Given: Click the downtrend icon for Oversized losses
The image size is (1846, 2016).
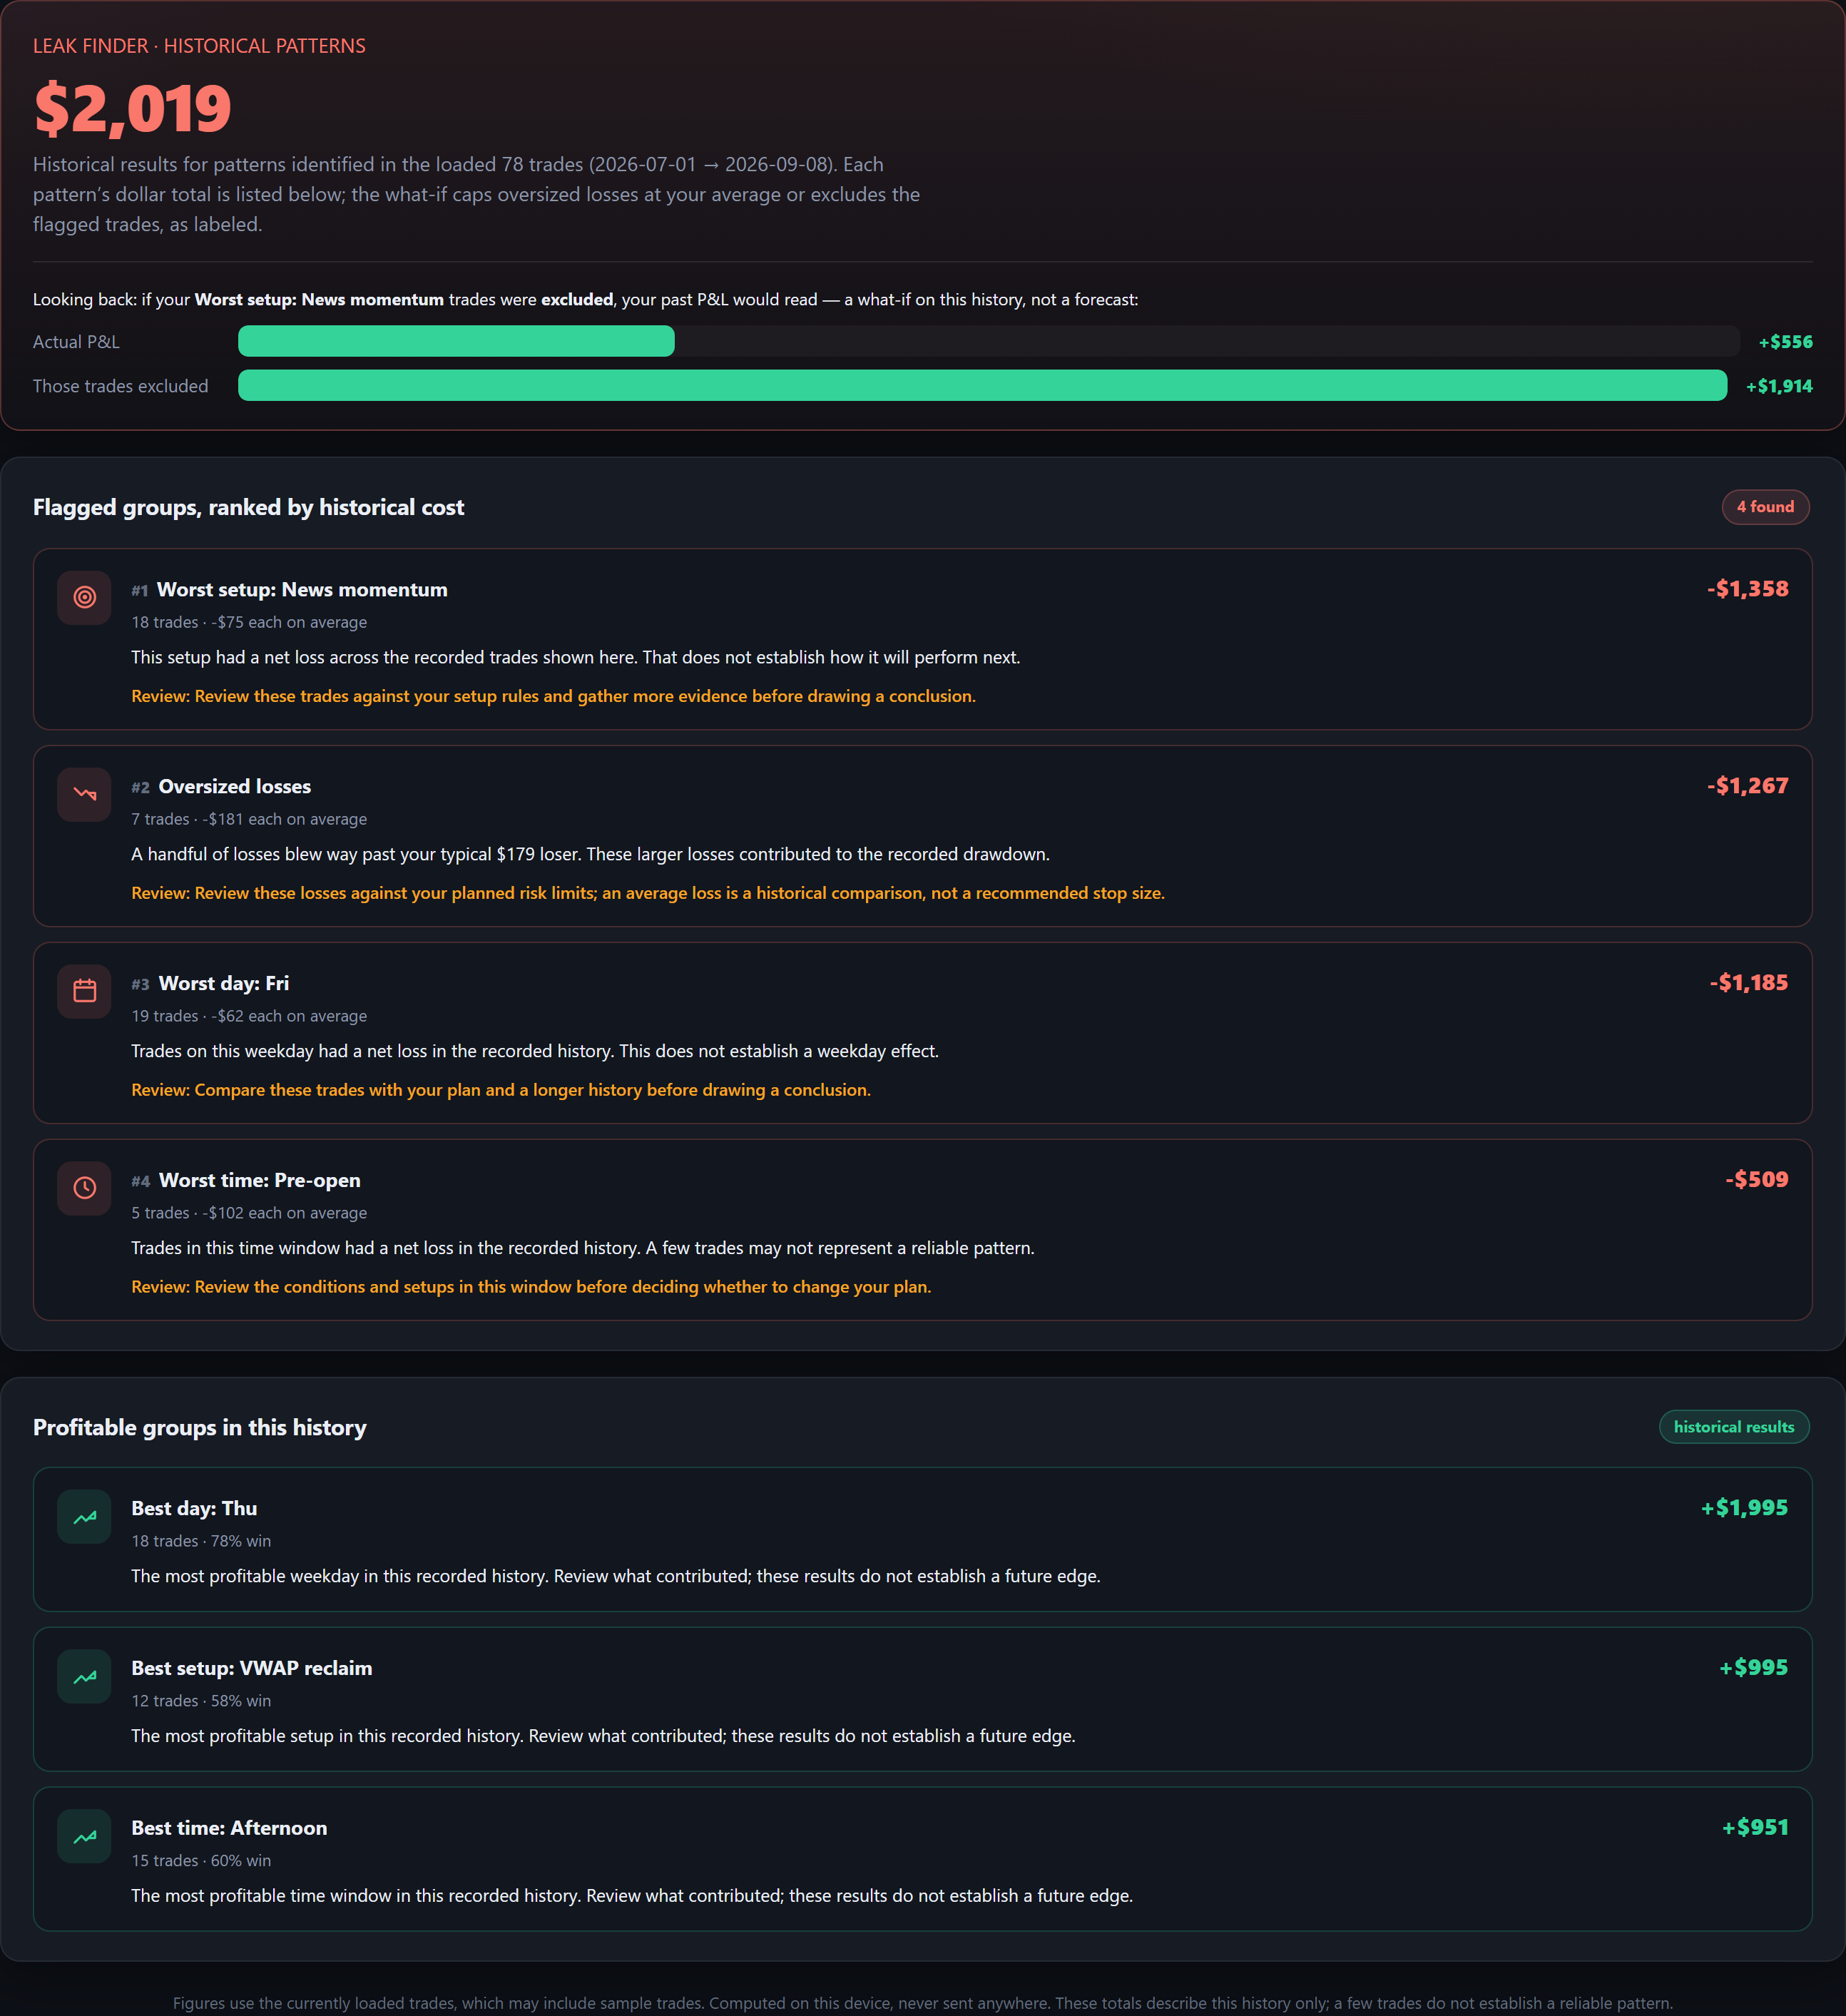Looking at the screenshot, I should 84,794.
